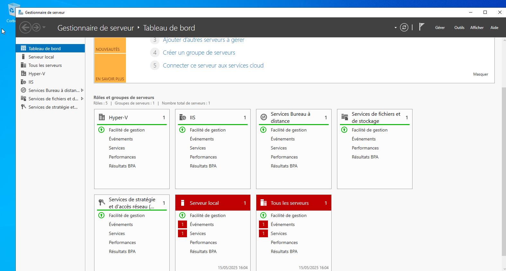Click green status icon in Services de stratégie tile
This screenshot has width=506, height=271.
coord(101,215)
